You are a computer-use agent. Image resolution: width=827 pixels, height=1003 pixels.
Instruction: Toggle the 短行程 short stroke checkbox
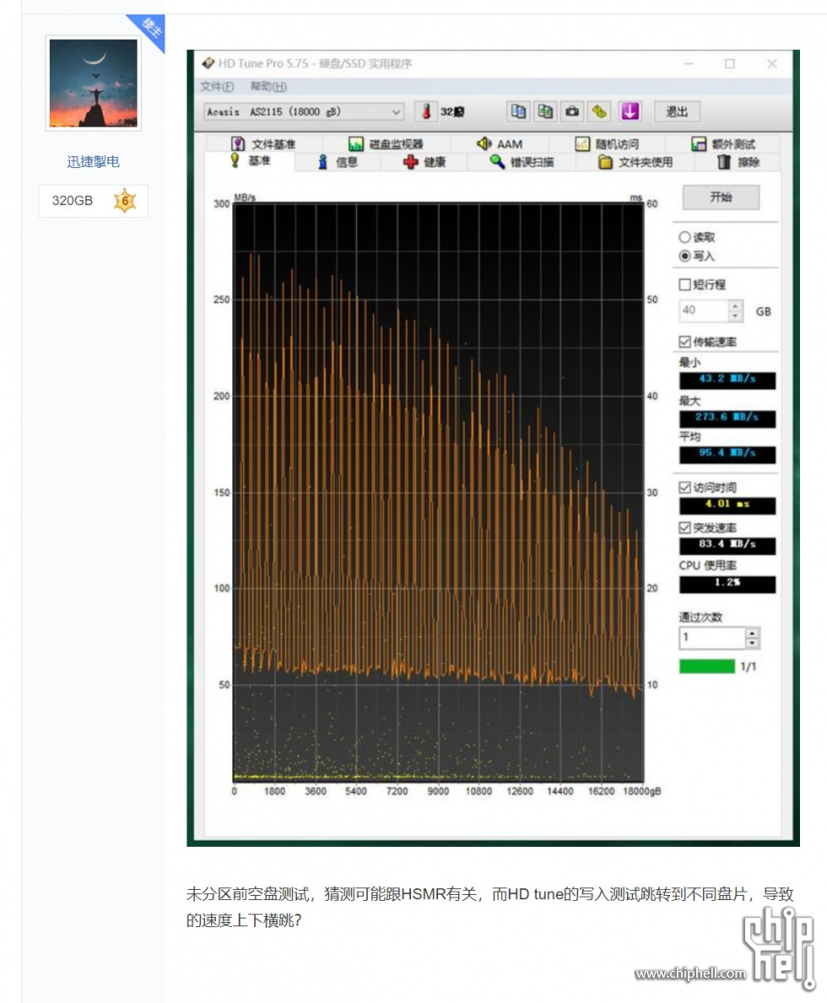click(685, 285)
